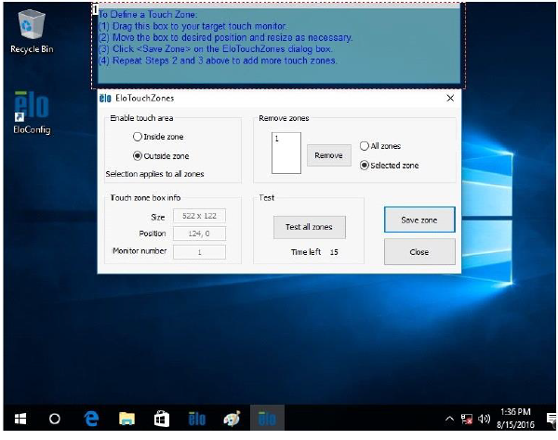The image size is (558, 440).
Task: Click the network status tray icon
Action: tap(467, 419)
